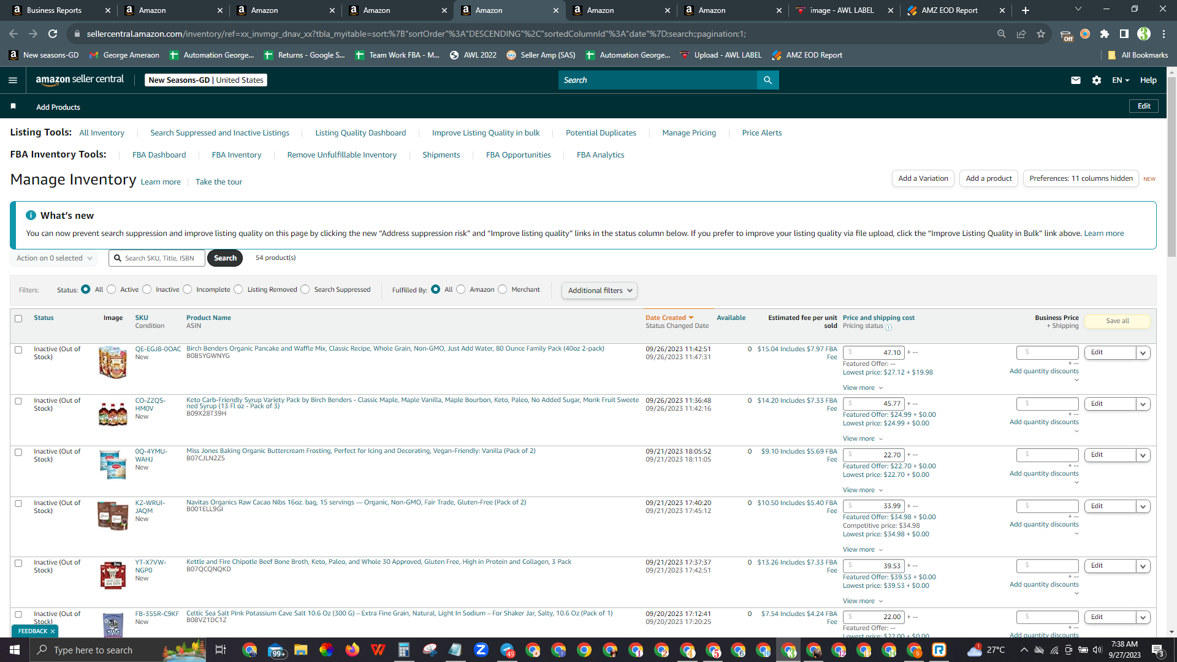The image size is (1177, 662).
Task: Launch File Explorer from the taskbar
Action: 300,650
